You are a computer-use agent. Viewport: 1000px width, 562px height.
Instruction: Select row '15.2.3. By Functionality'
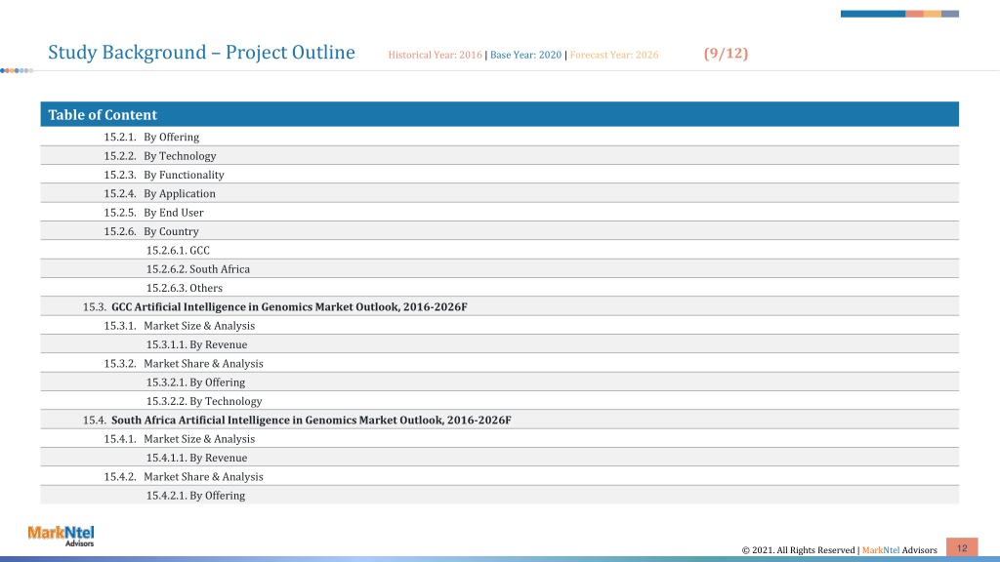coord(499,174)
